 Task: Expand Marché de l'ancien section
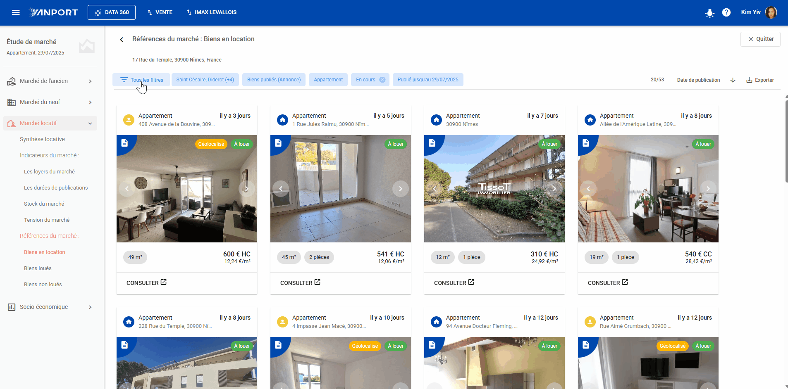pyautogui.click(x=50, y=81)
